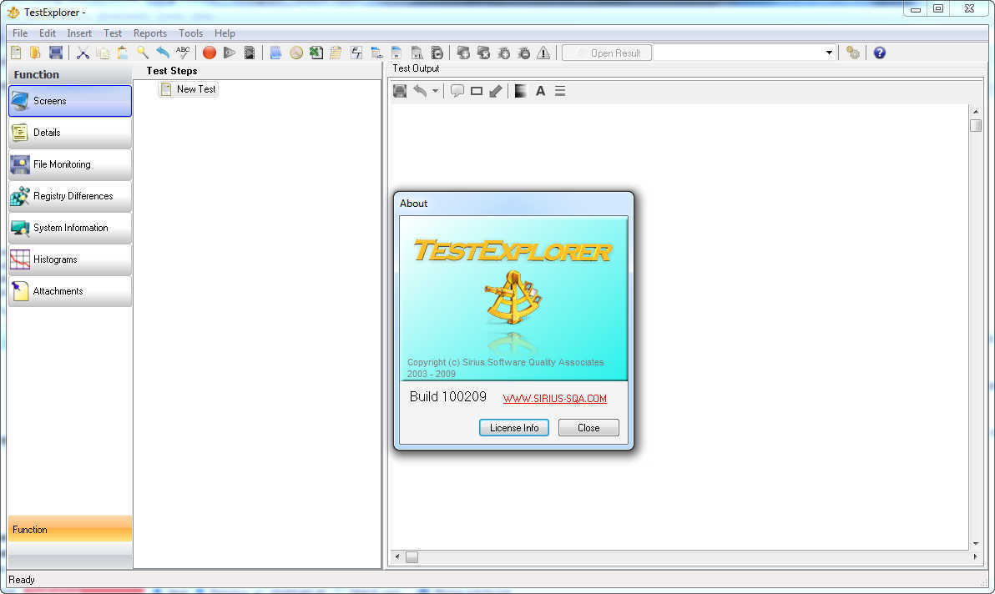Start recording with the red circle
The height and width of the screenshot is (594, 995).
point(210,53)
